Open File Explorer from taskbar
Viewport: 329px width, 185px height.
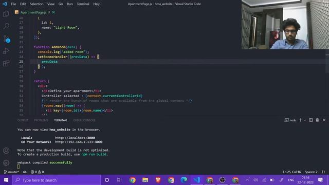click(145, 180)
